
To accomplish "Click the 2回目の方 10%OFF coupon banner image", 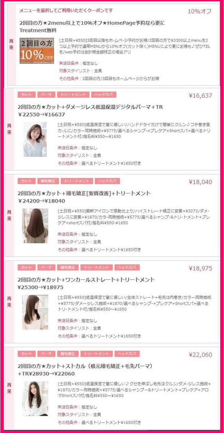I will (37, 50).
